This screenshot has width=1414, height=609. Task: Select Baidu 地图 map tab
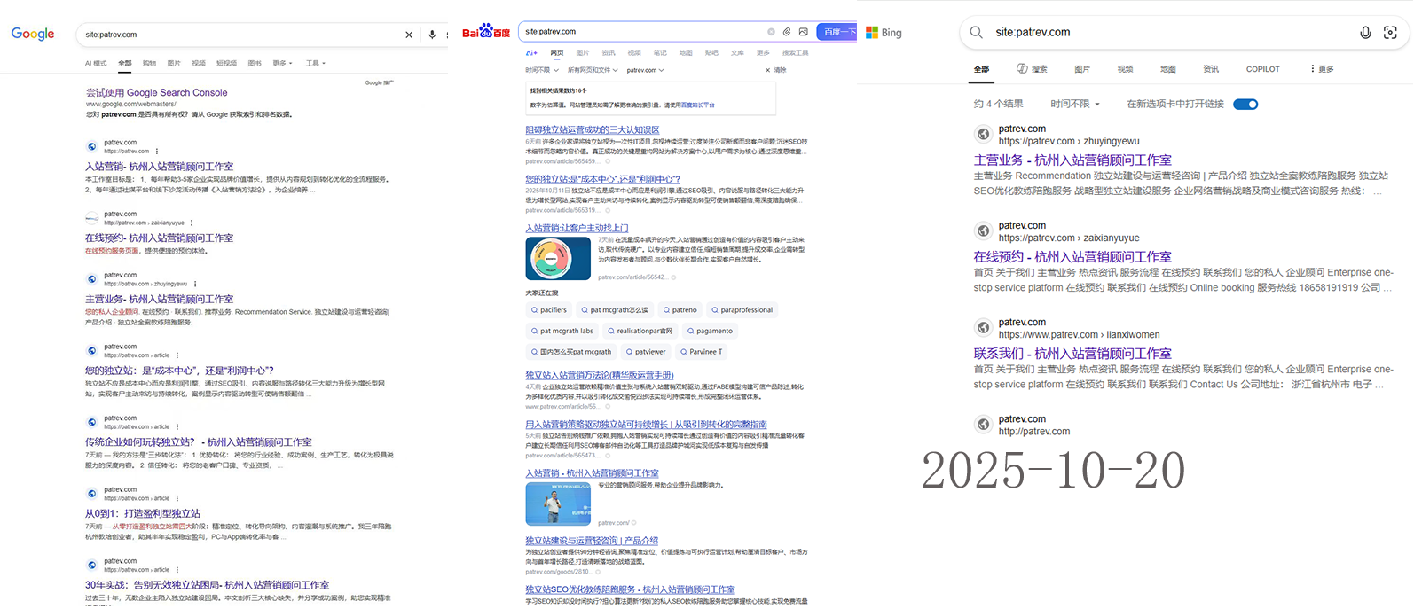(686, 53)
